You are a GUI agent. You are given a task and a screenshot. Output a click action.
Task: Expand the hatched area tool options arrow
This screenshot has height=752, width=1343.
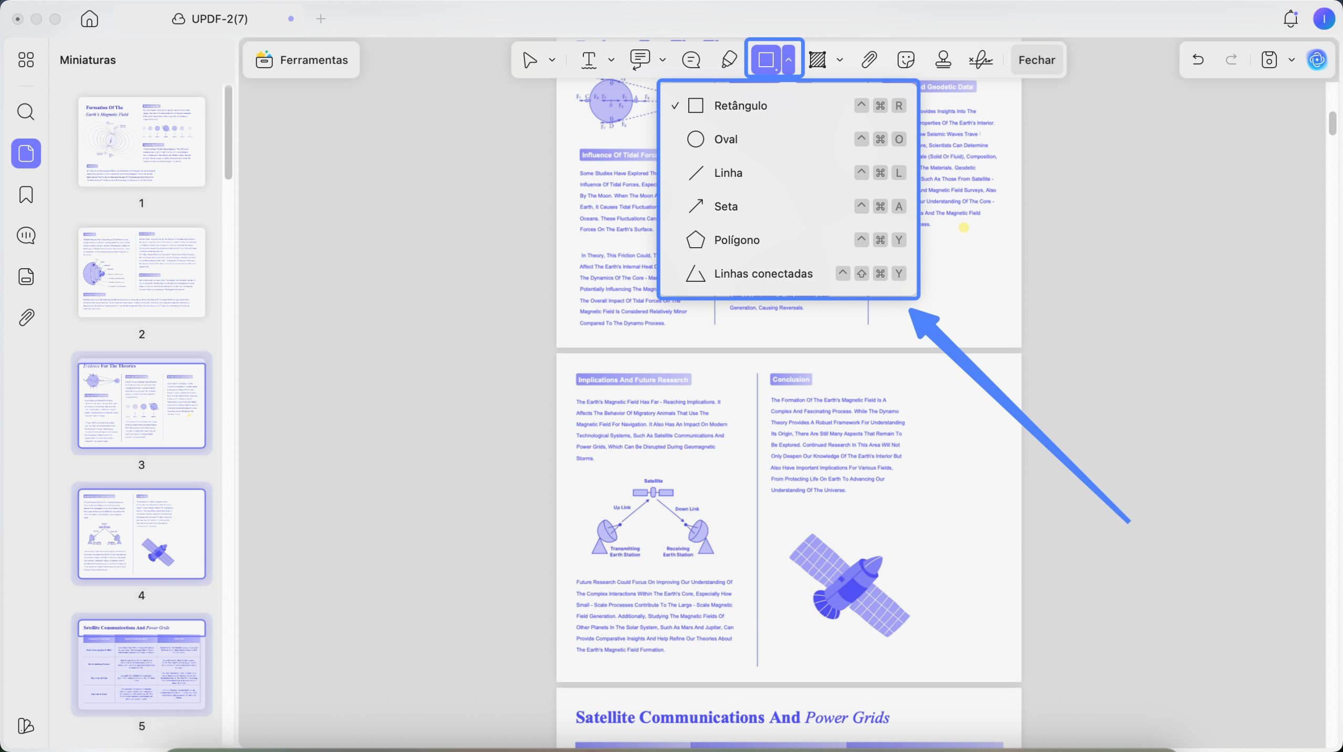(x=840, y=60)
